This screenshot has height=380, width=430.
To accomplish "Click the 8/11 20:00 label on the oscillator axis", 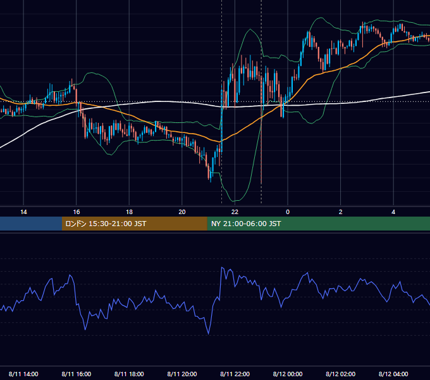I will point(182,374).
